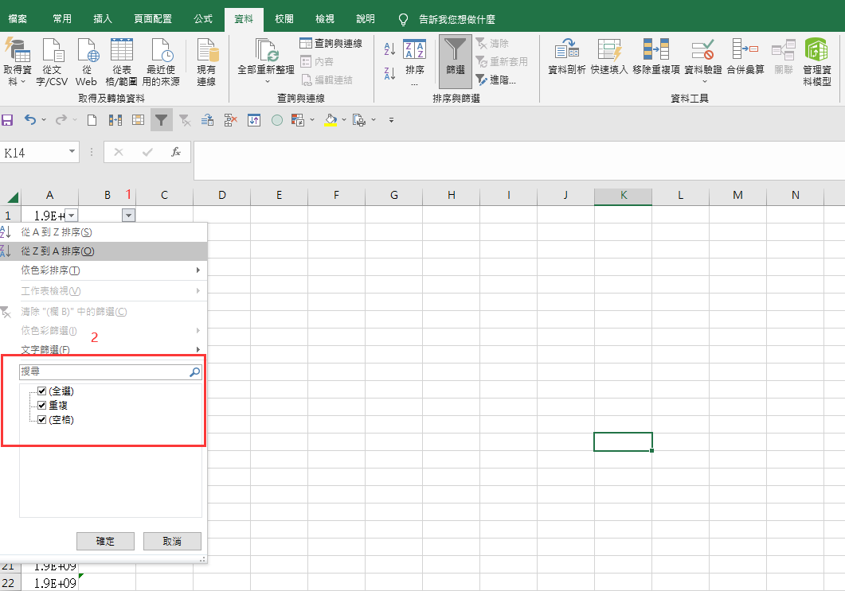Click the save icon in quick access toolbar

tap(8, 120)
